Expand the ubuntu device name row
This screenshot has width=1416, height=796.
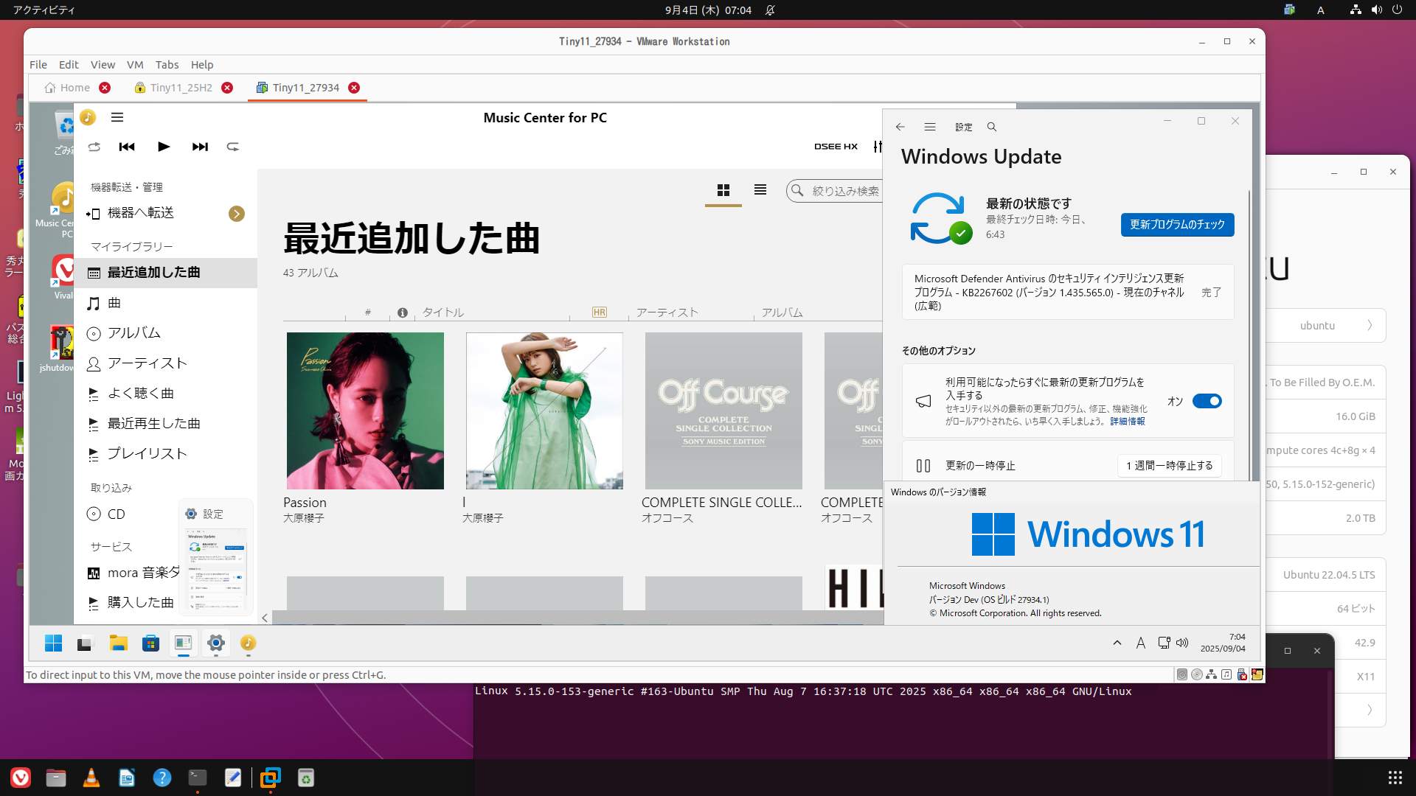tap(1325, 326)
